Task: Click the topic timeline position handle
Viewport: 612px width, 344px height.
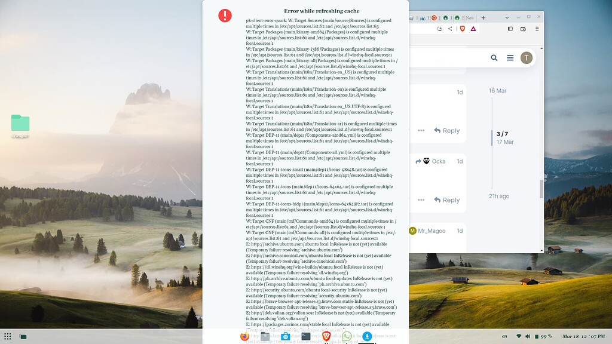Action: click(x=492, y=138)
